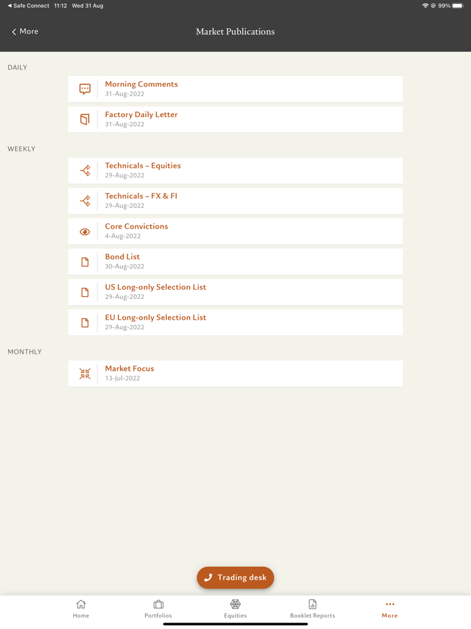Open the Portfolios tab
The image size is (471, 629).
point(158,609)
